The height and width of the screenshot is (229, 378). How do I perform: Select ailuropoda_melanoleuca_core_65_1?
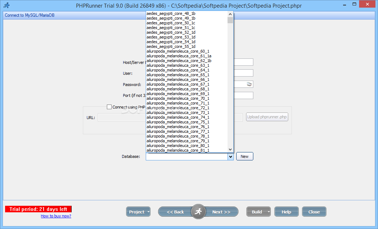186,75
